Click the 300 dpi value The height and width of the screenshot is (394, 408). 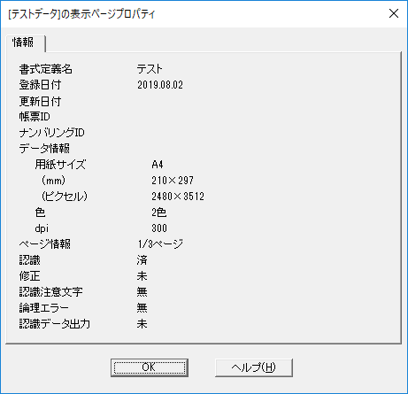tap(159, 228)
